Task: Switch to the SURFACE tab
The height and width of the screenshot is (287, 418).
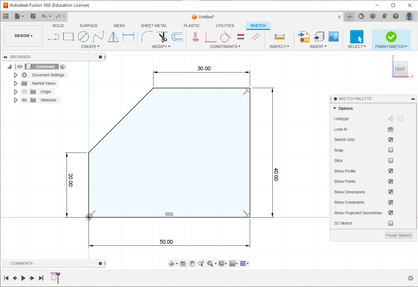Action: (89, 26)
